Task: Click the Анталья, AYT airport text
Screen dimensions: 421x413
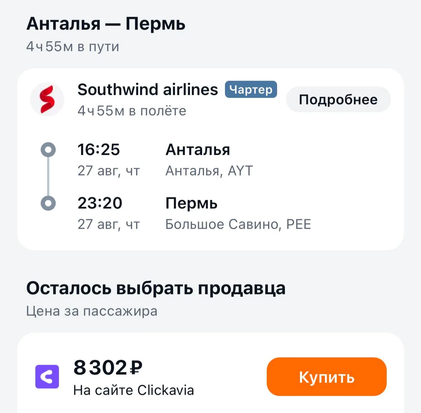Action: point(209,171)
